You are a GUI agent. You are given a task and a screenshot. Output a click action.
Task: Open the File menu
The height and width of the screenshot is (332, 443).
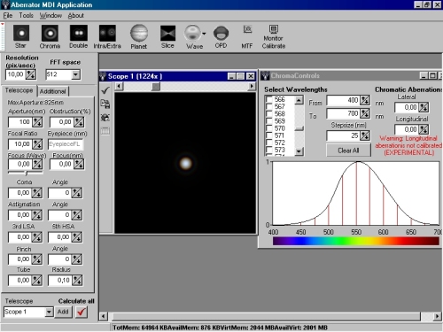click(8, 16)
